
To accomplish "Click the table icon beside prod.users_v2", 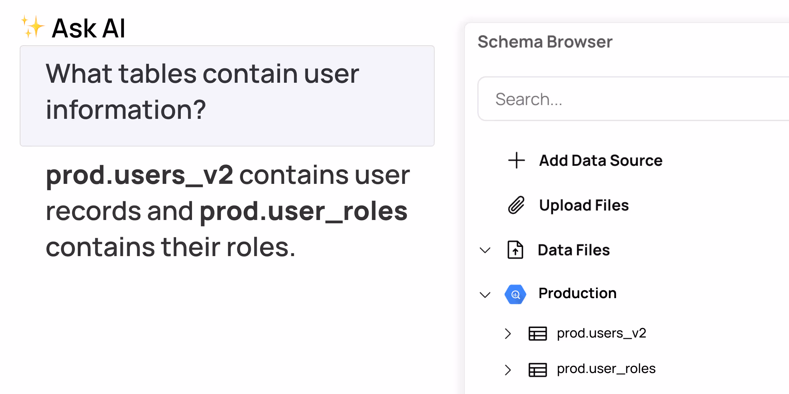I will [538, 334].
